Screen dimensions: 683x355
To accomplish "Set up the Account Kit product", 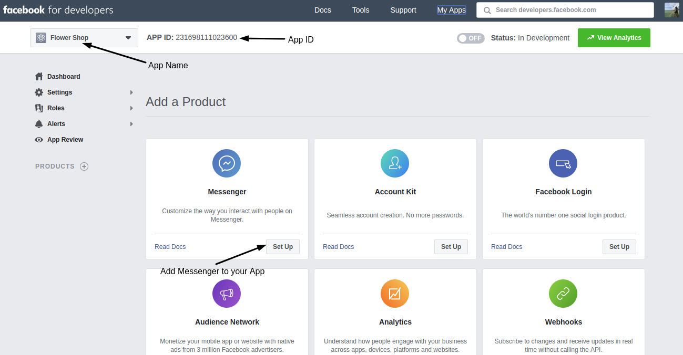I will tap(451, 247).
